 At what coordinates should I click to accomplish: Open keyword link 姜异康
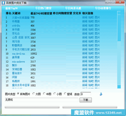click(x=16, y=57)
